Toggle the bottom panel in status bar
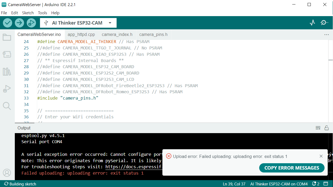 (326, 184)
